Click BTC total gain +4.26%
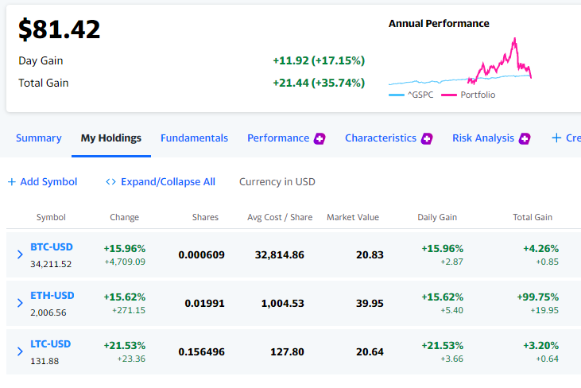The height and width of the screenshot is (388, 581). pos(540,249)
